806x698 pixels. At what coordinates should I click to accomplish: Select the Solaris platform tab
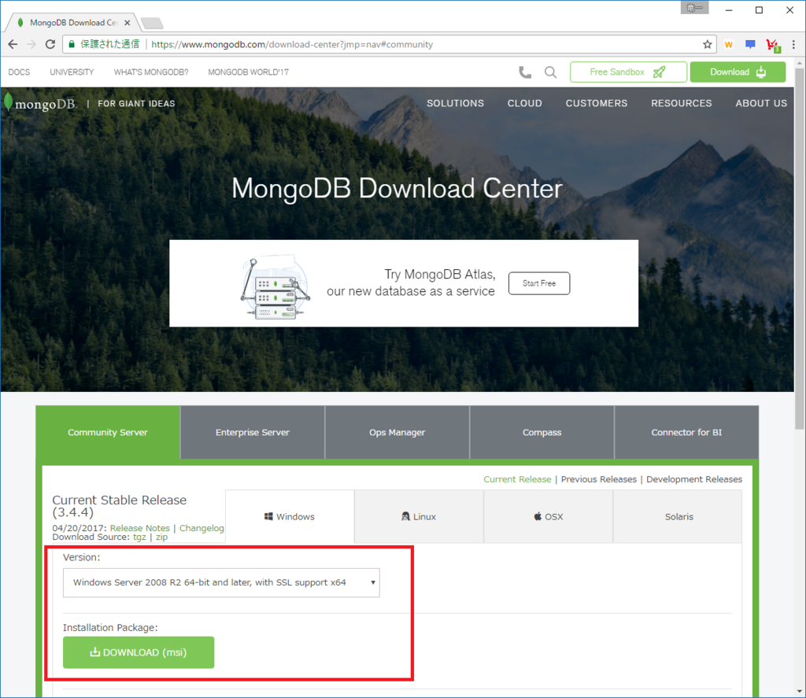(x=678, y=516)
